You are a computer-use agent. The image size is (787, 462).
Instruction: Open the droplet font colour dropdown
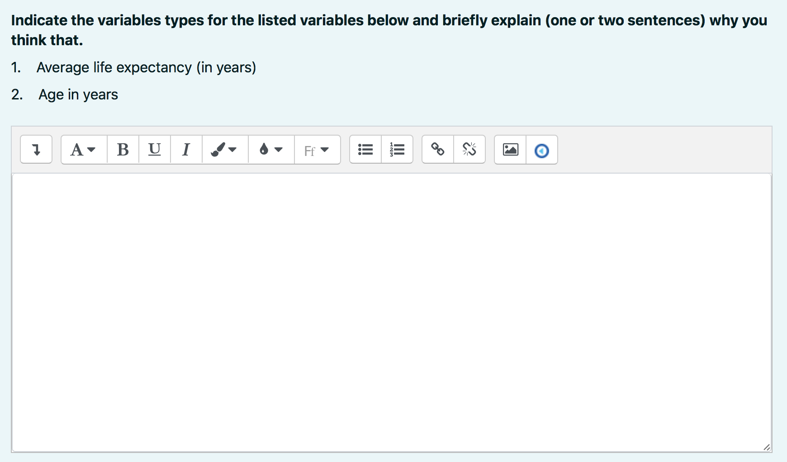271,150
